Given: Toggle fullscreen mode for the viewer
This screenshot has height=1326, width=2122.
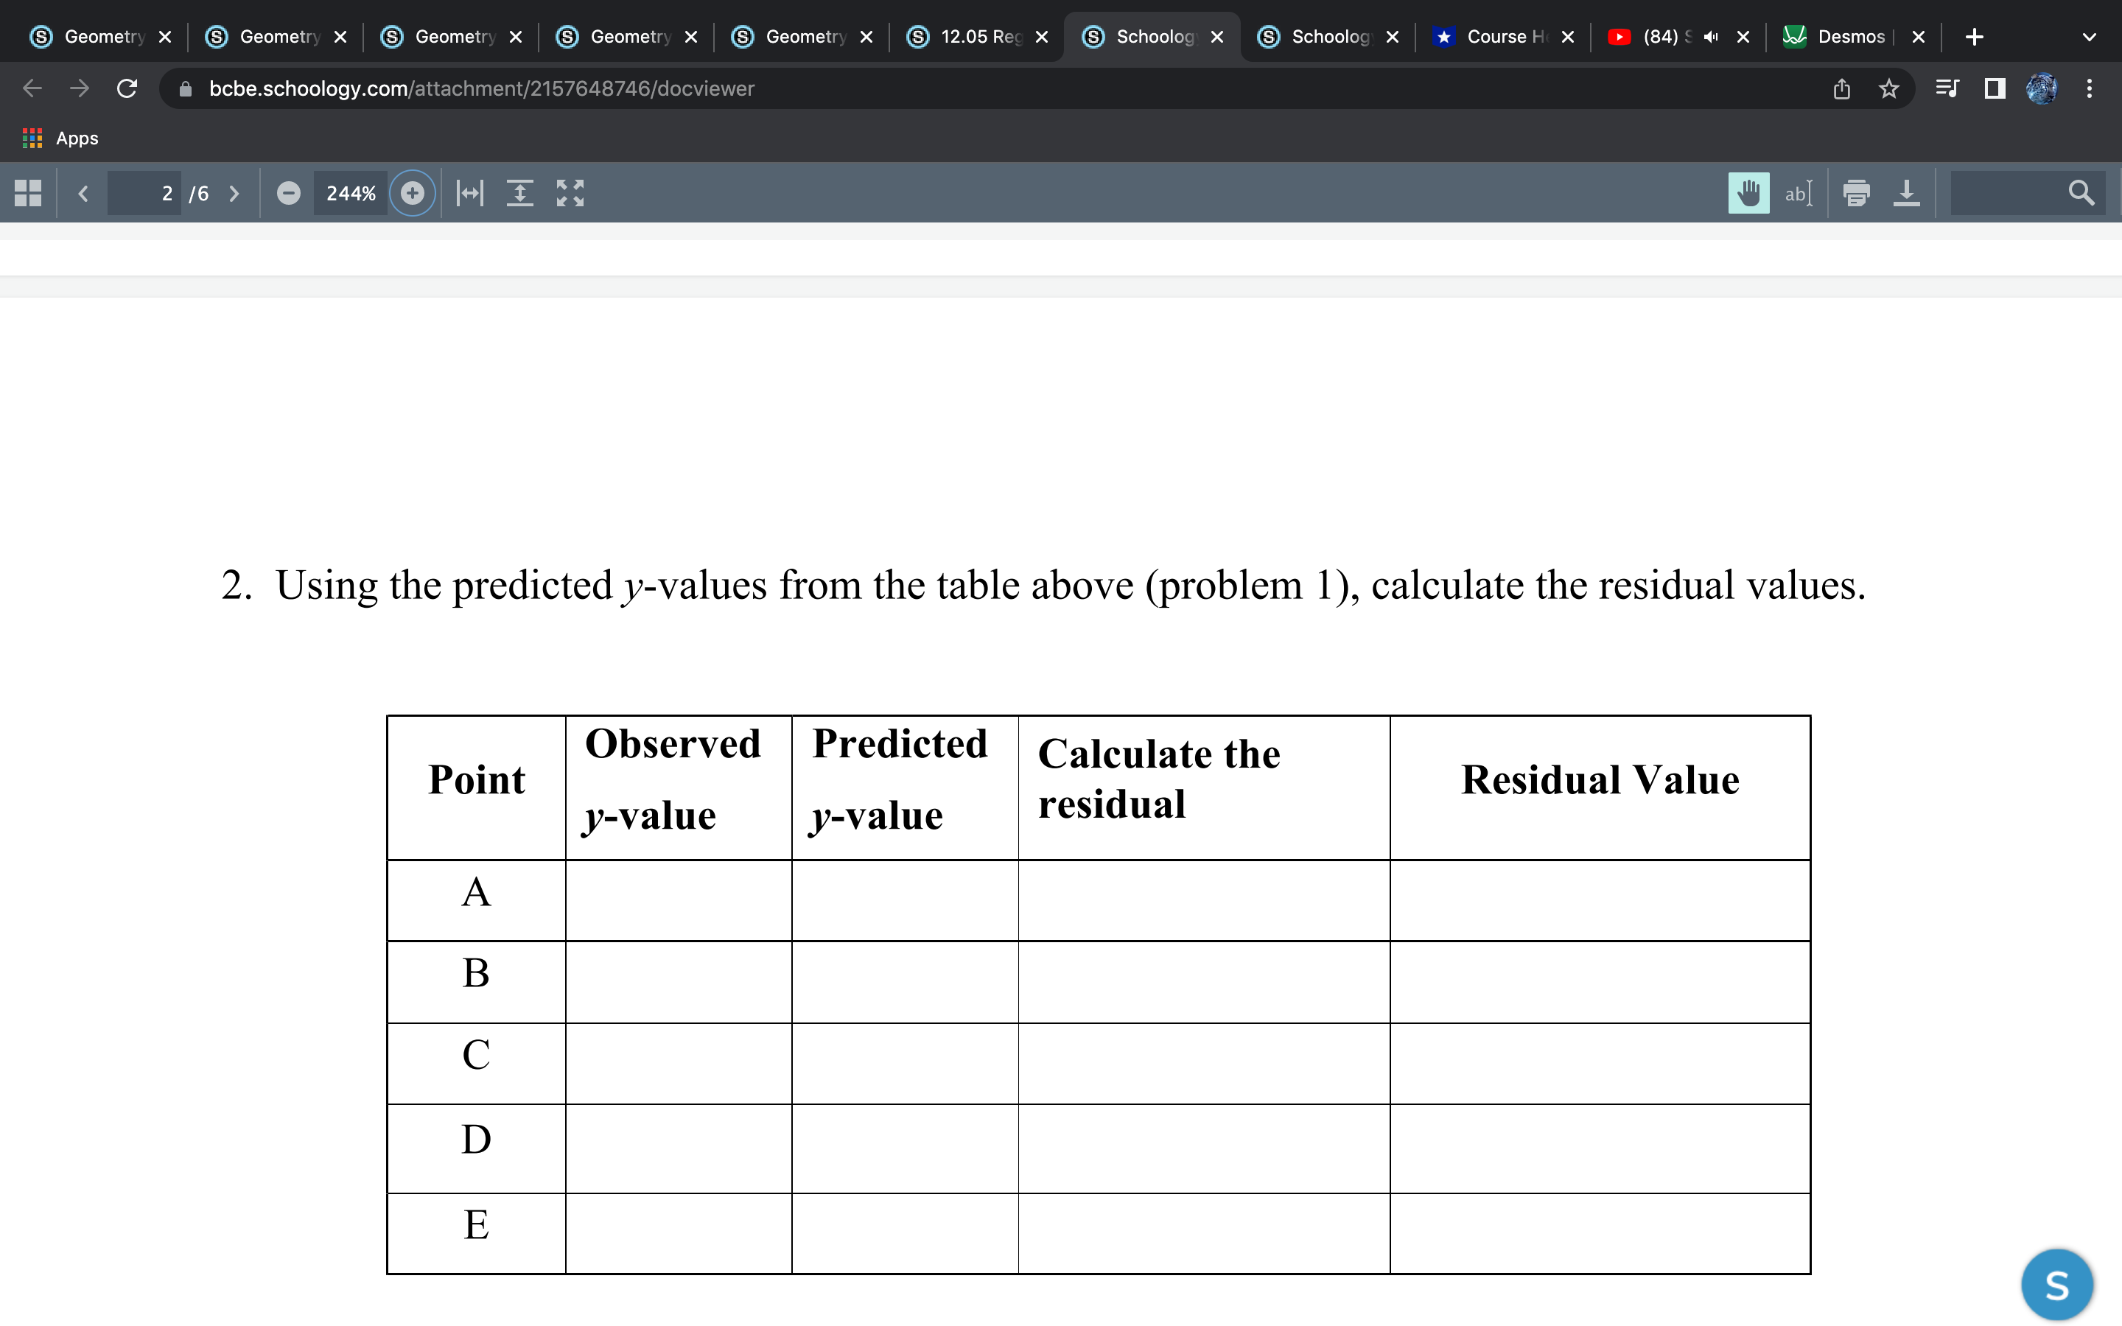Looking at the screenshot, I should pos(570,193).
